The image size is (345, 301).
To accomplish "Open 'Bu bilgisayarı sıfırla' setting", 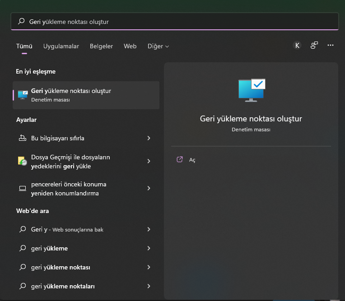I will [86, 138].
